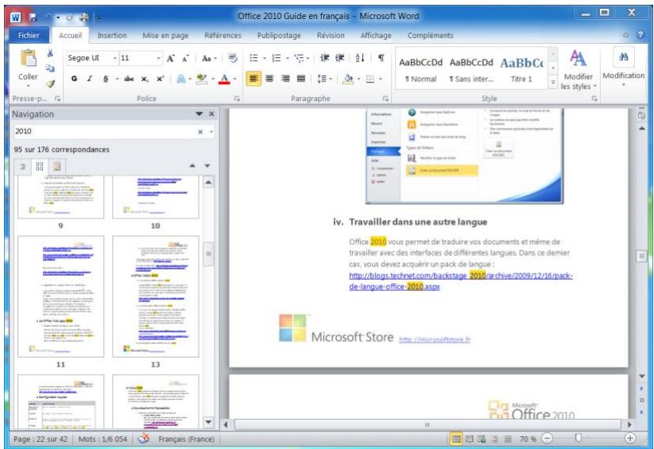
Task: Sort text alphabetically
Action: pos(360,58)
